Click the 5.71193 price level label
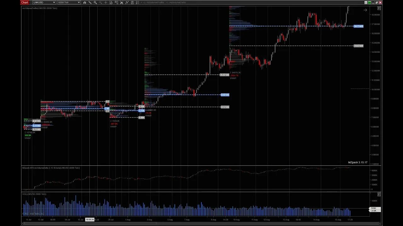The height and width of the screenshot is (226, 403). (37, 130)
